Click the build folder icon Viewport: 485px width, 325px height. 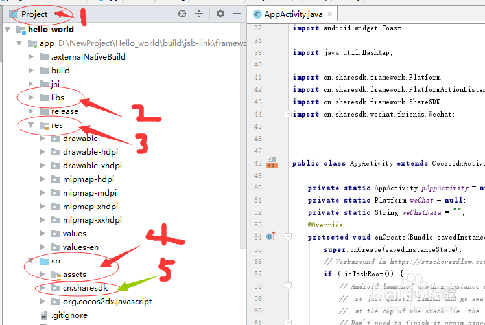pyautogui.click(x=44, y=71)
